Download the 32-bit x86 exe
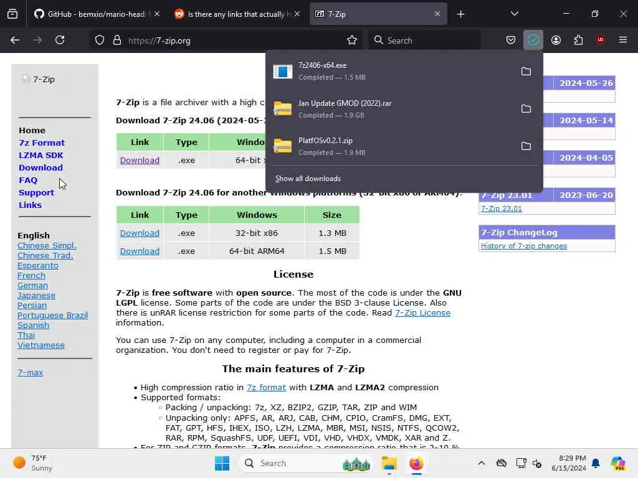Viewport: 638px width, 478px height. [x=140, y=233]
